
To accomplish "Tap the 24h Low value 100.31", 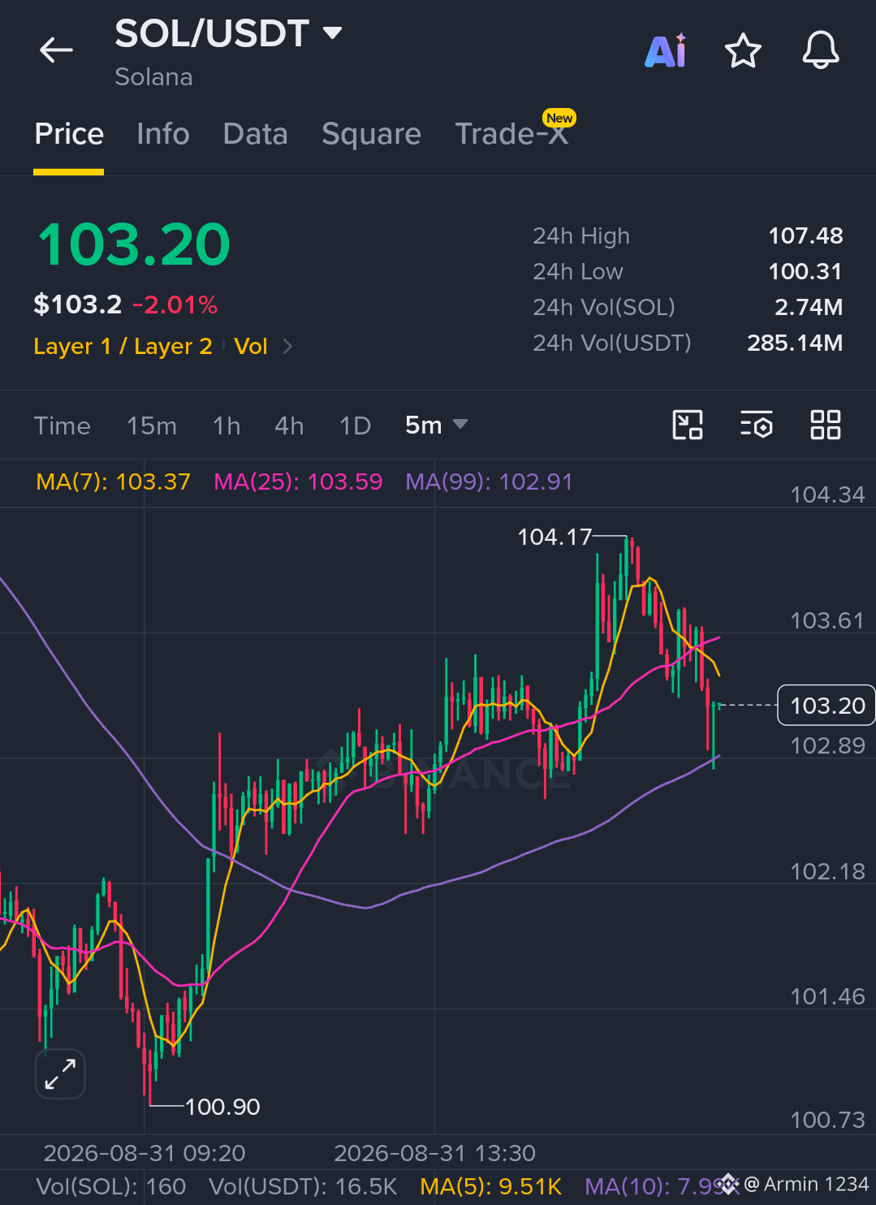I will 805,271.
